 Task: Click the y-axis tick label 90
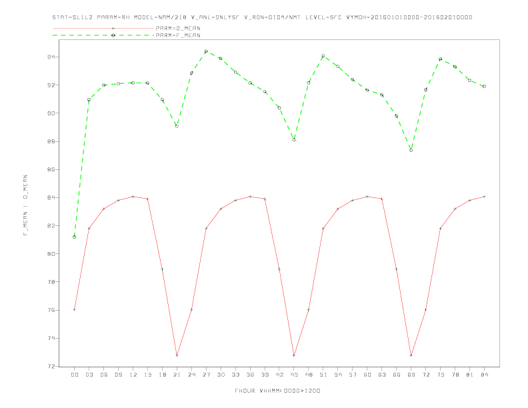tap(51, 113)
